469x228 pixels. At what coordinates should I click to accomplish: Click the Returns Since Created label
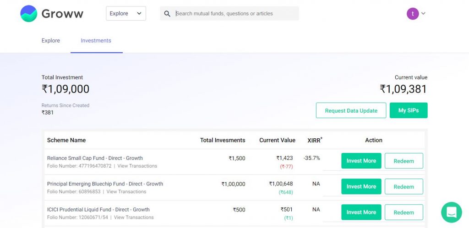(x=65, y=105)
